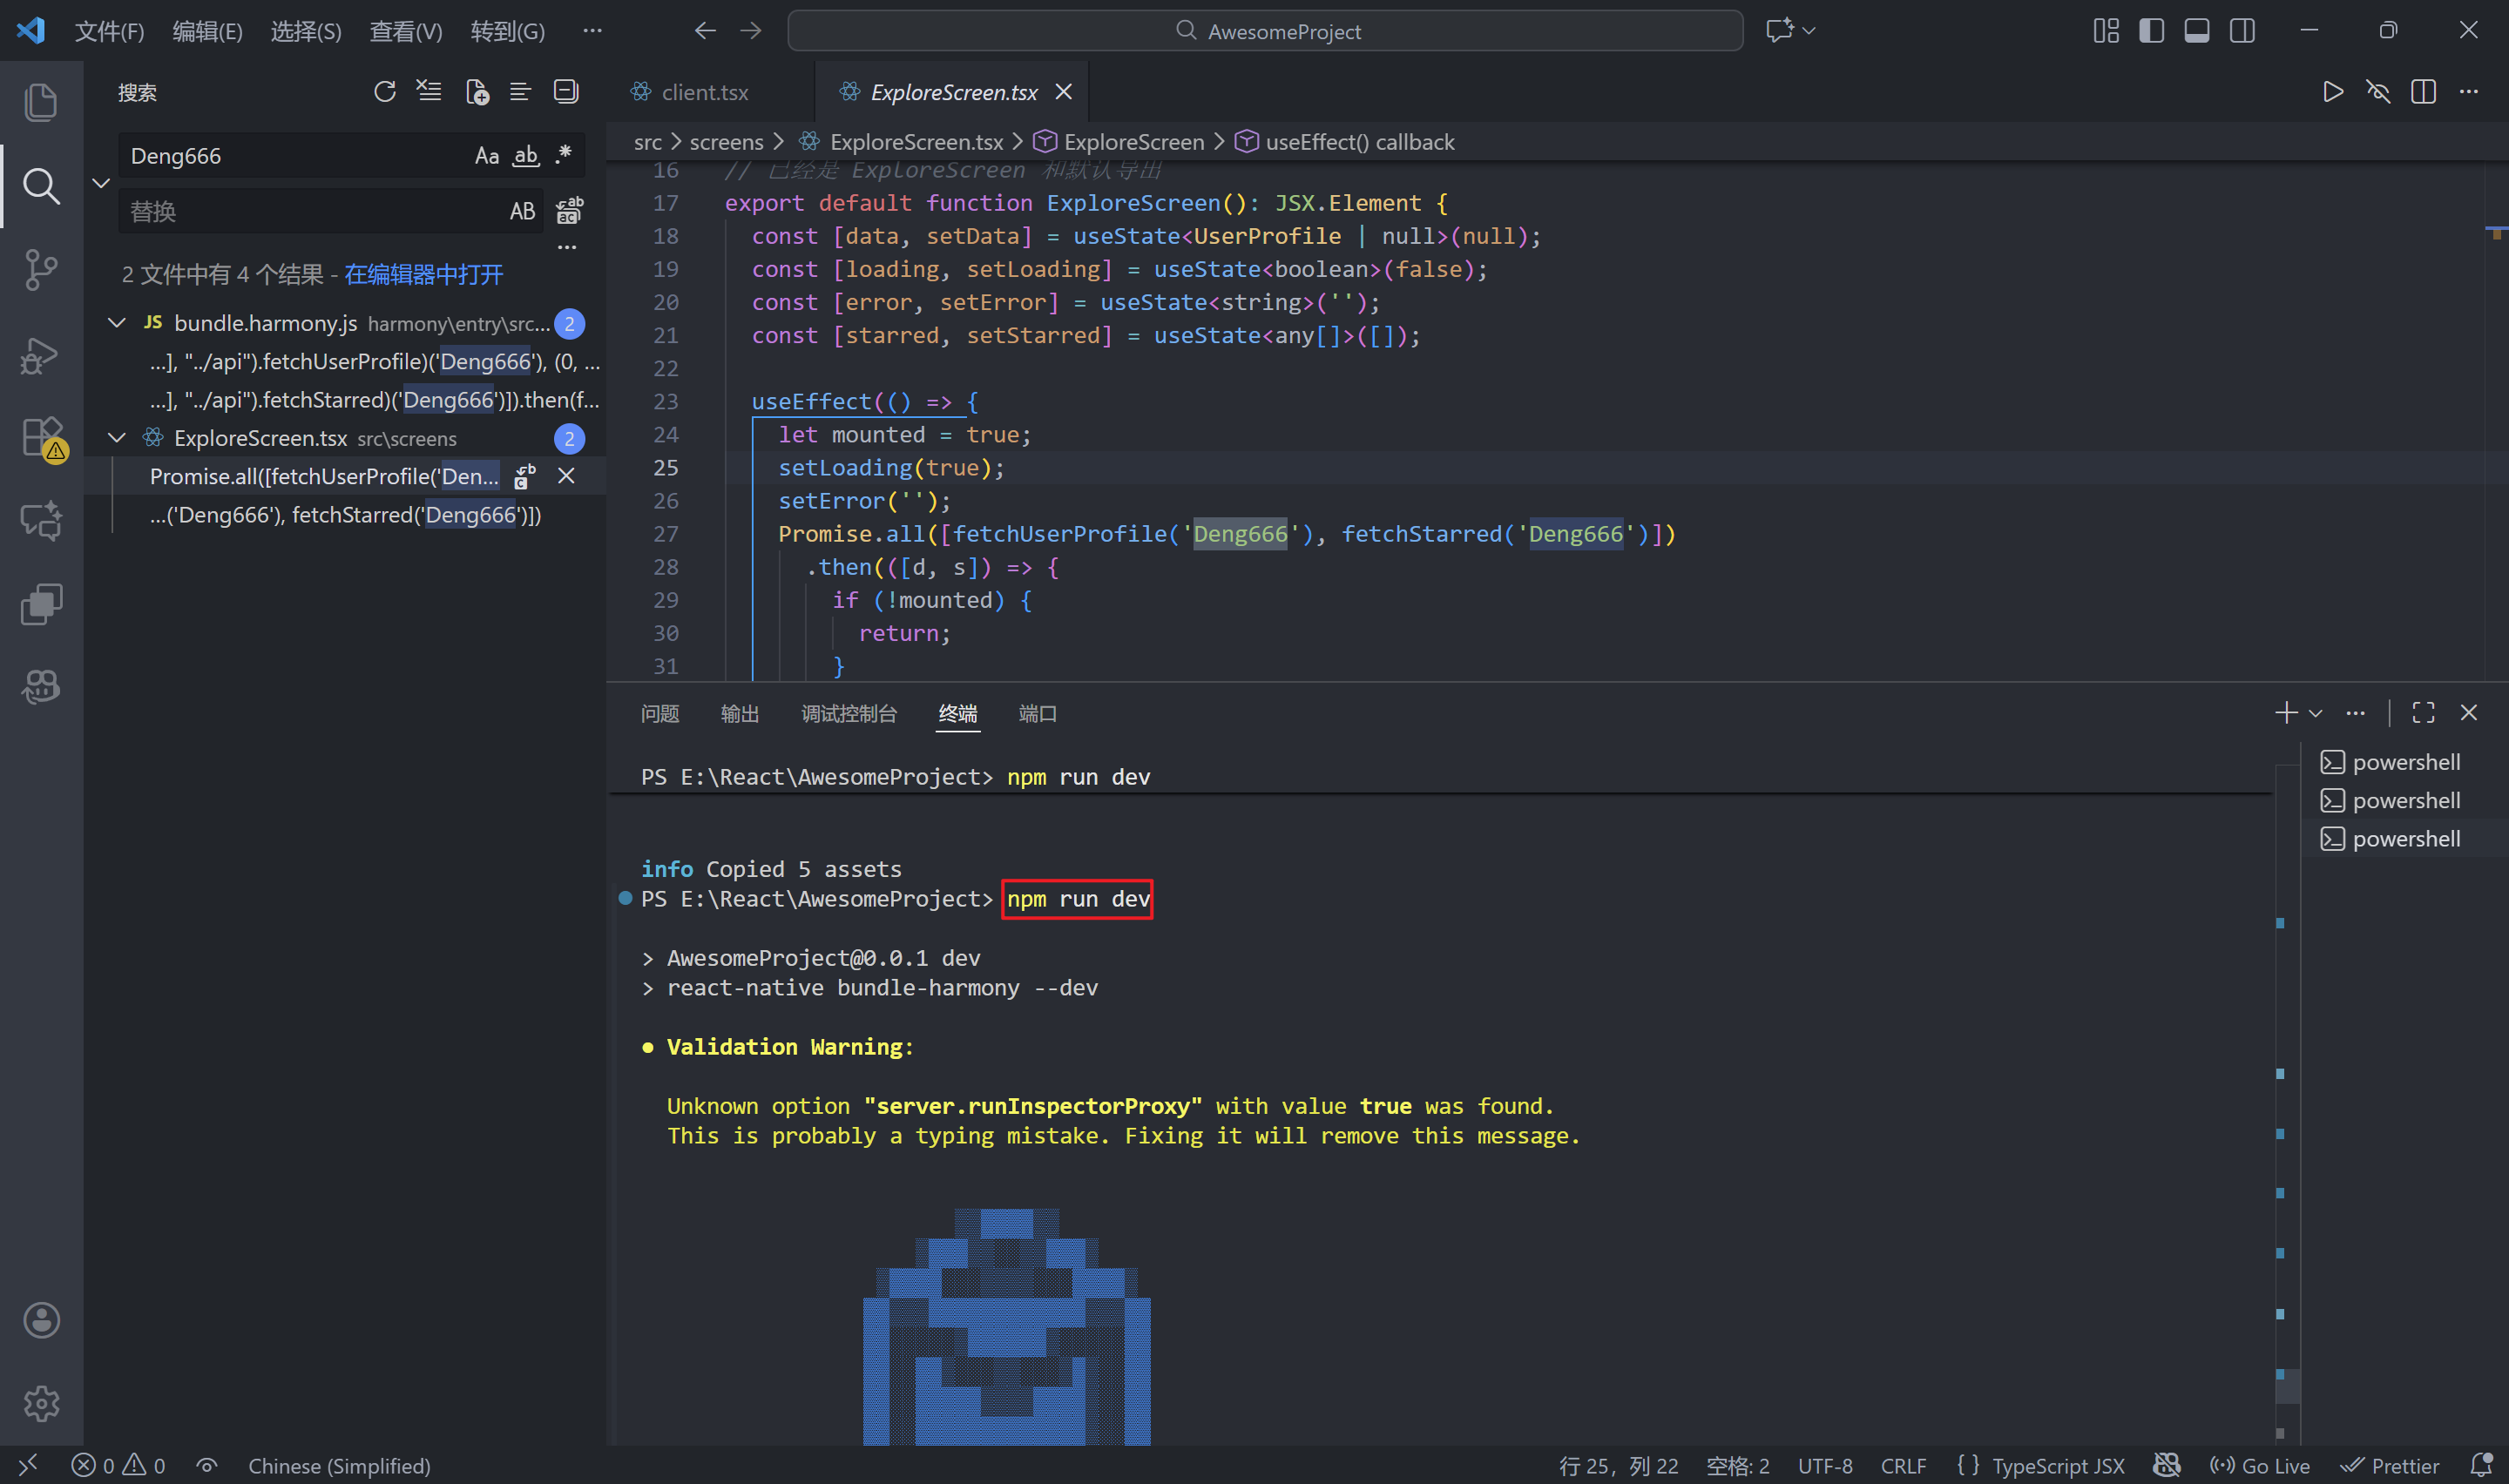
Task: Open the Source Control view
Action: 41,269
